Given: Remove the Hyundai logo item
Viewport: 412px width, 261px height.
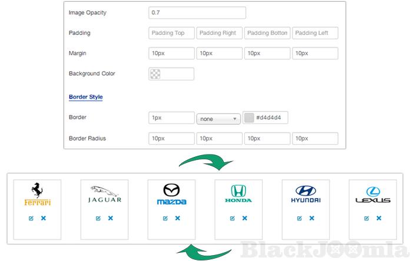Looking at the screenshot, I should 311,218.
